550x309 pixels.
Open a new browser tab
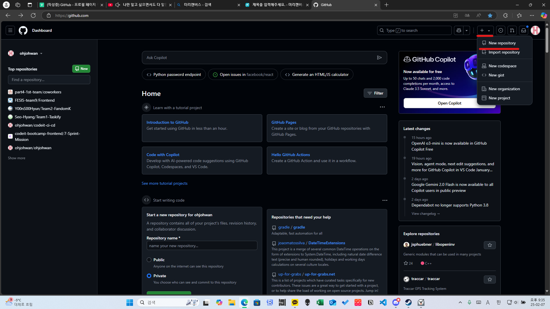[386, 5]
